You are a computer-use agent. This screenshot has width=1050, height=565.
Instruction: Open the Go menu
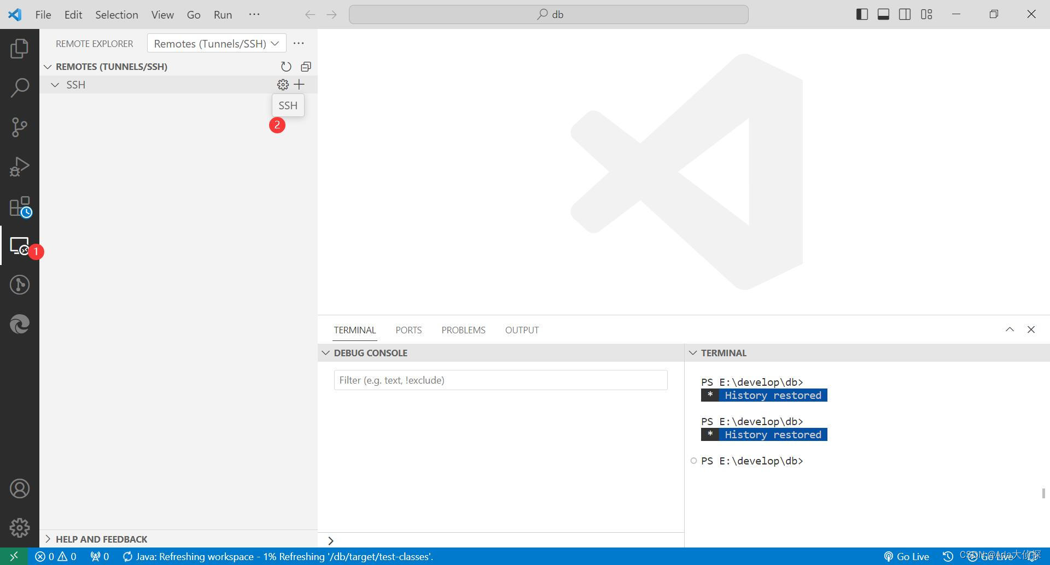point(194,15)
